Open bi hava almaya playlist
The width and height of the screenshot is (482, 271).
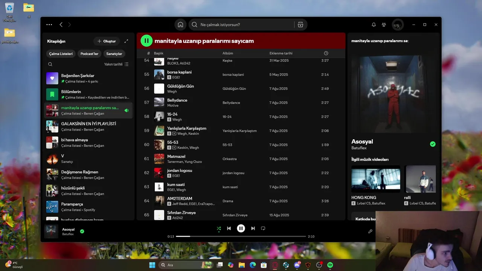88,143
